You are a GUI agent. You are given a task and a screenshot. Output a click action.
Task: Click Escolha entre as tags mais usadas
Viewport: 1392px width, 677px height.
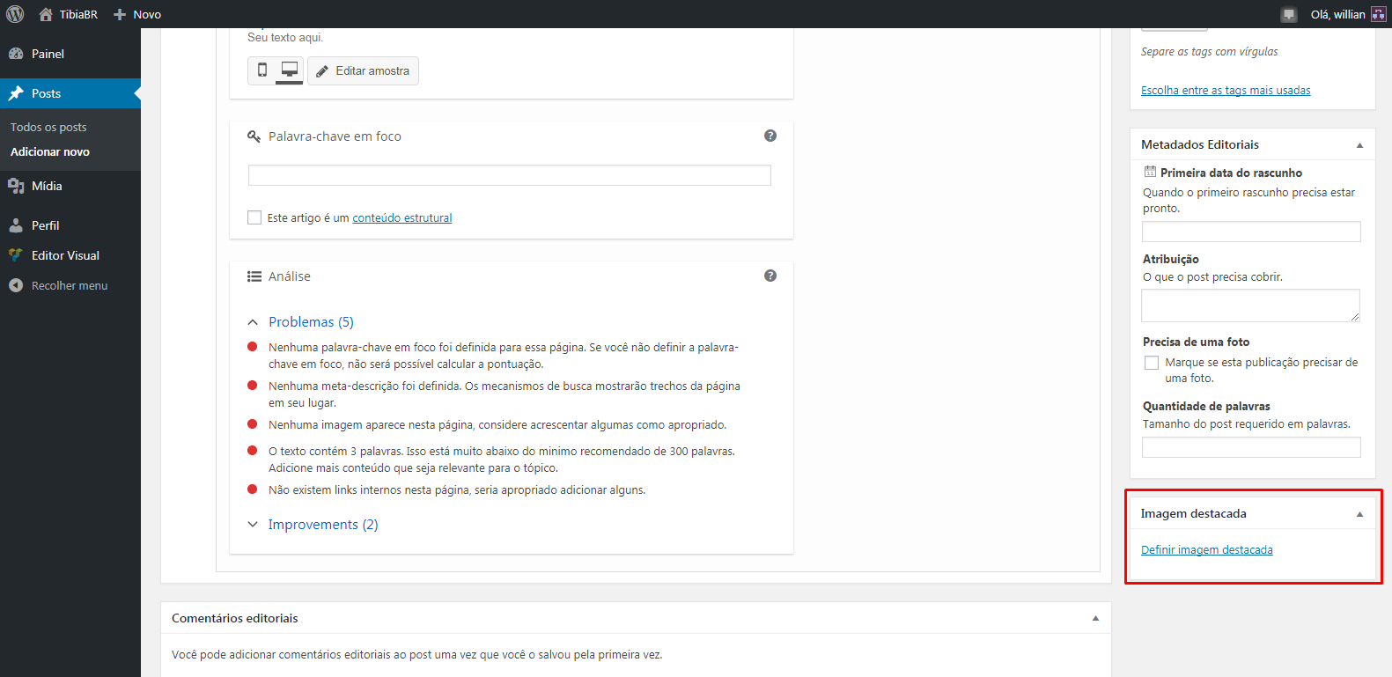coord(1225,90)
